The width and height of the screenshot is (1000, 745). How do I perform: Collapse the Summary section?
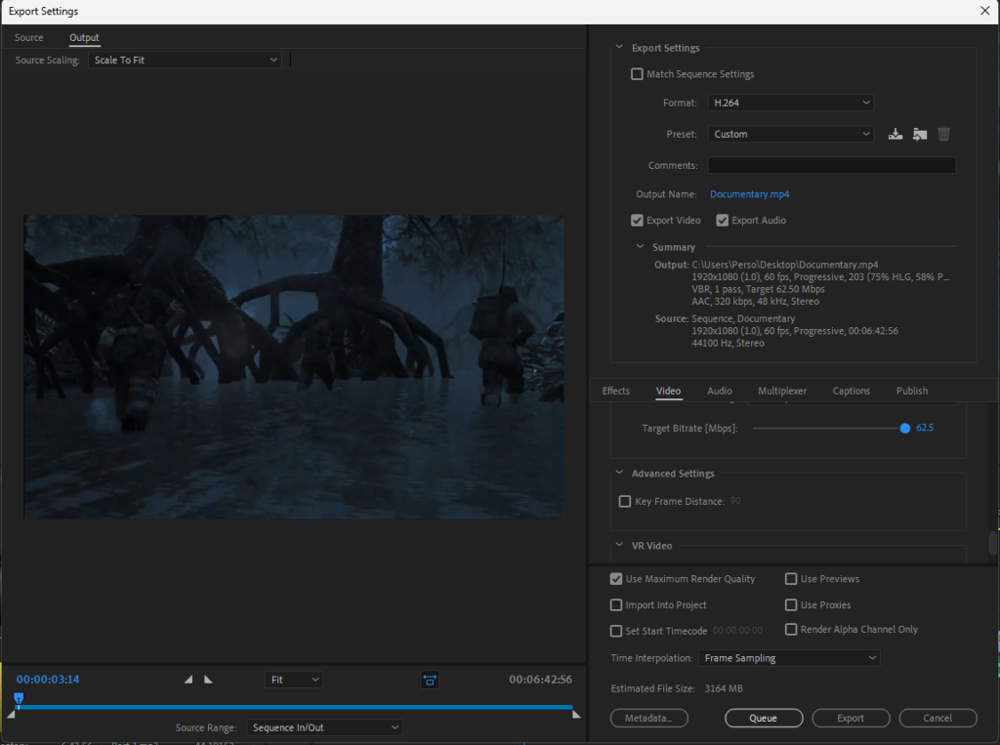pos(640,247)
